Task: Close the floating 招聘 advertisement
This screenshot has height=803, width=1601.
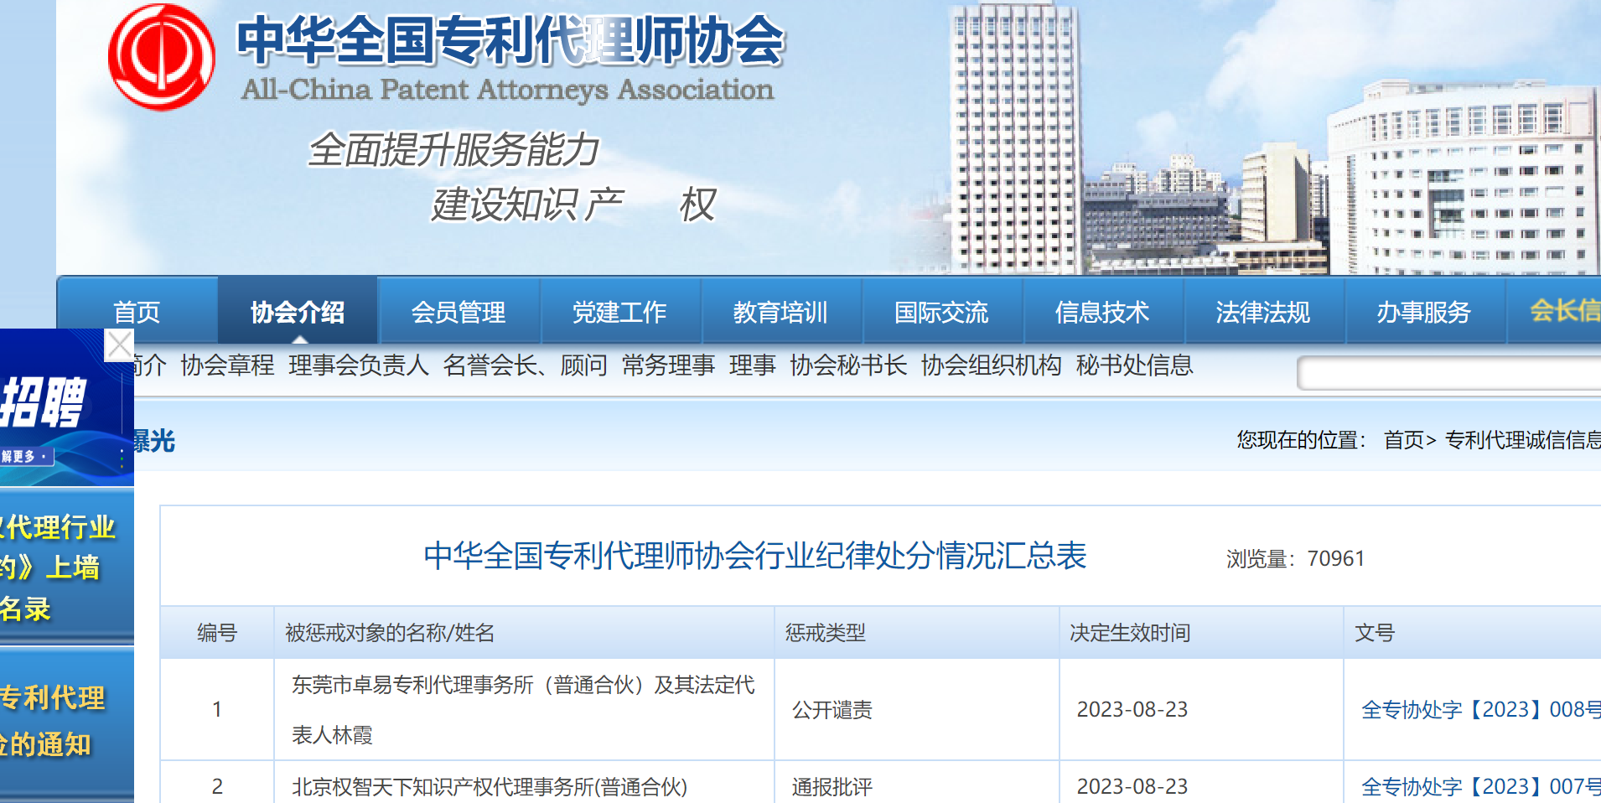Action: coord(119,345)
